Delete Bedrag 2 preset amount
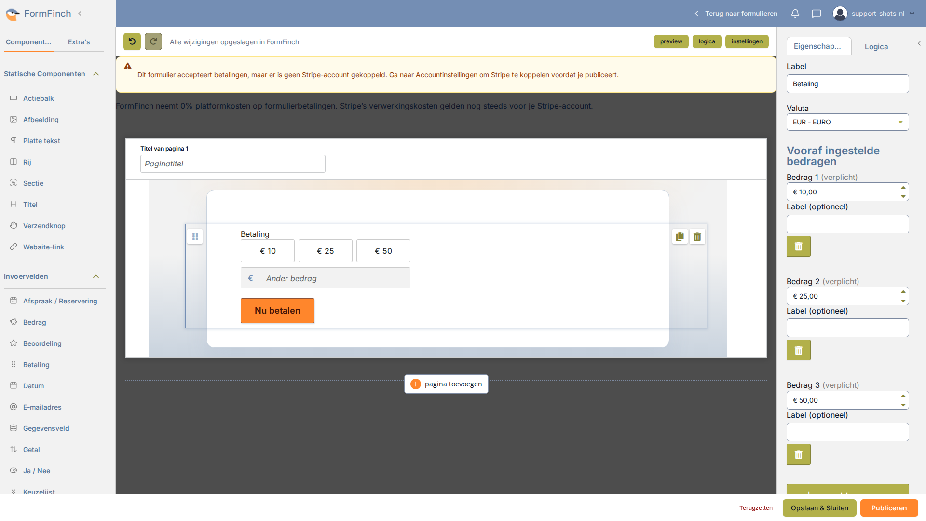Screen dimensions: 926x521 point(799,350)
